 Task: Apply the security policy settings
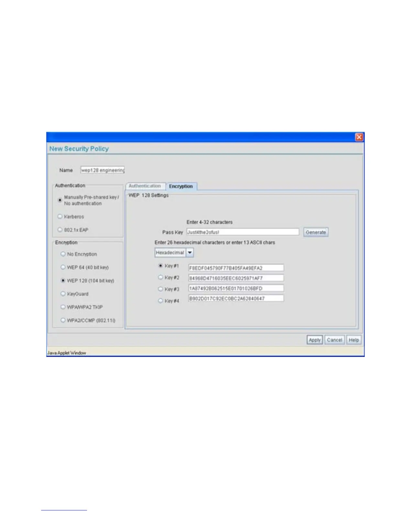click(x=314, y=340)
